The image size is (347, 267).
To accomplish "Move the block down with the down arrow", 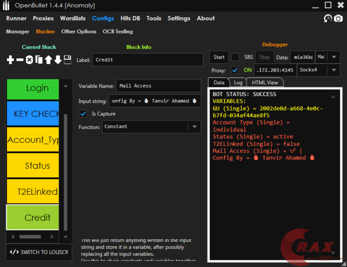I will coord(58,60).
